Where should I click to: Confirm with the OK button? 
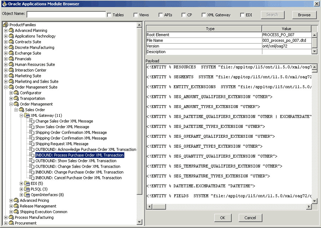223,218
